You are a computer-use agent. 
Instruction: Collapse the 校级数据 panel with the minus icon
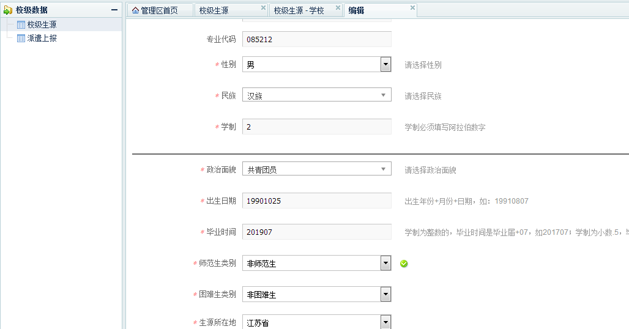click(x=114, y=10)
